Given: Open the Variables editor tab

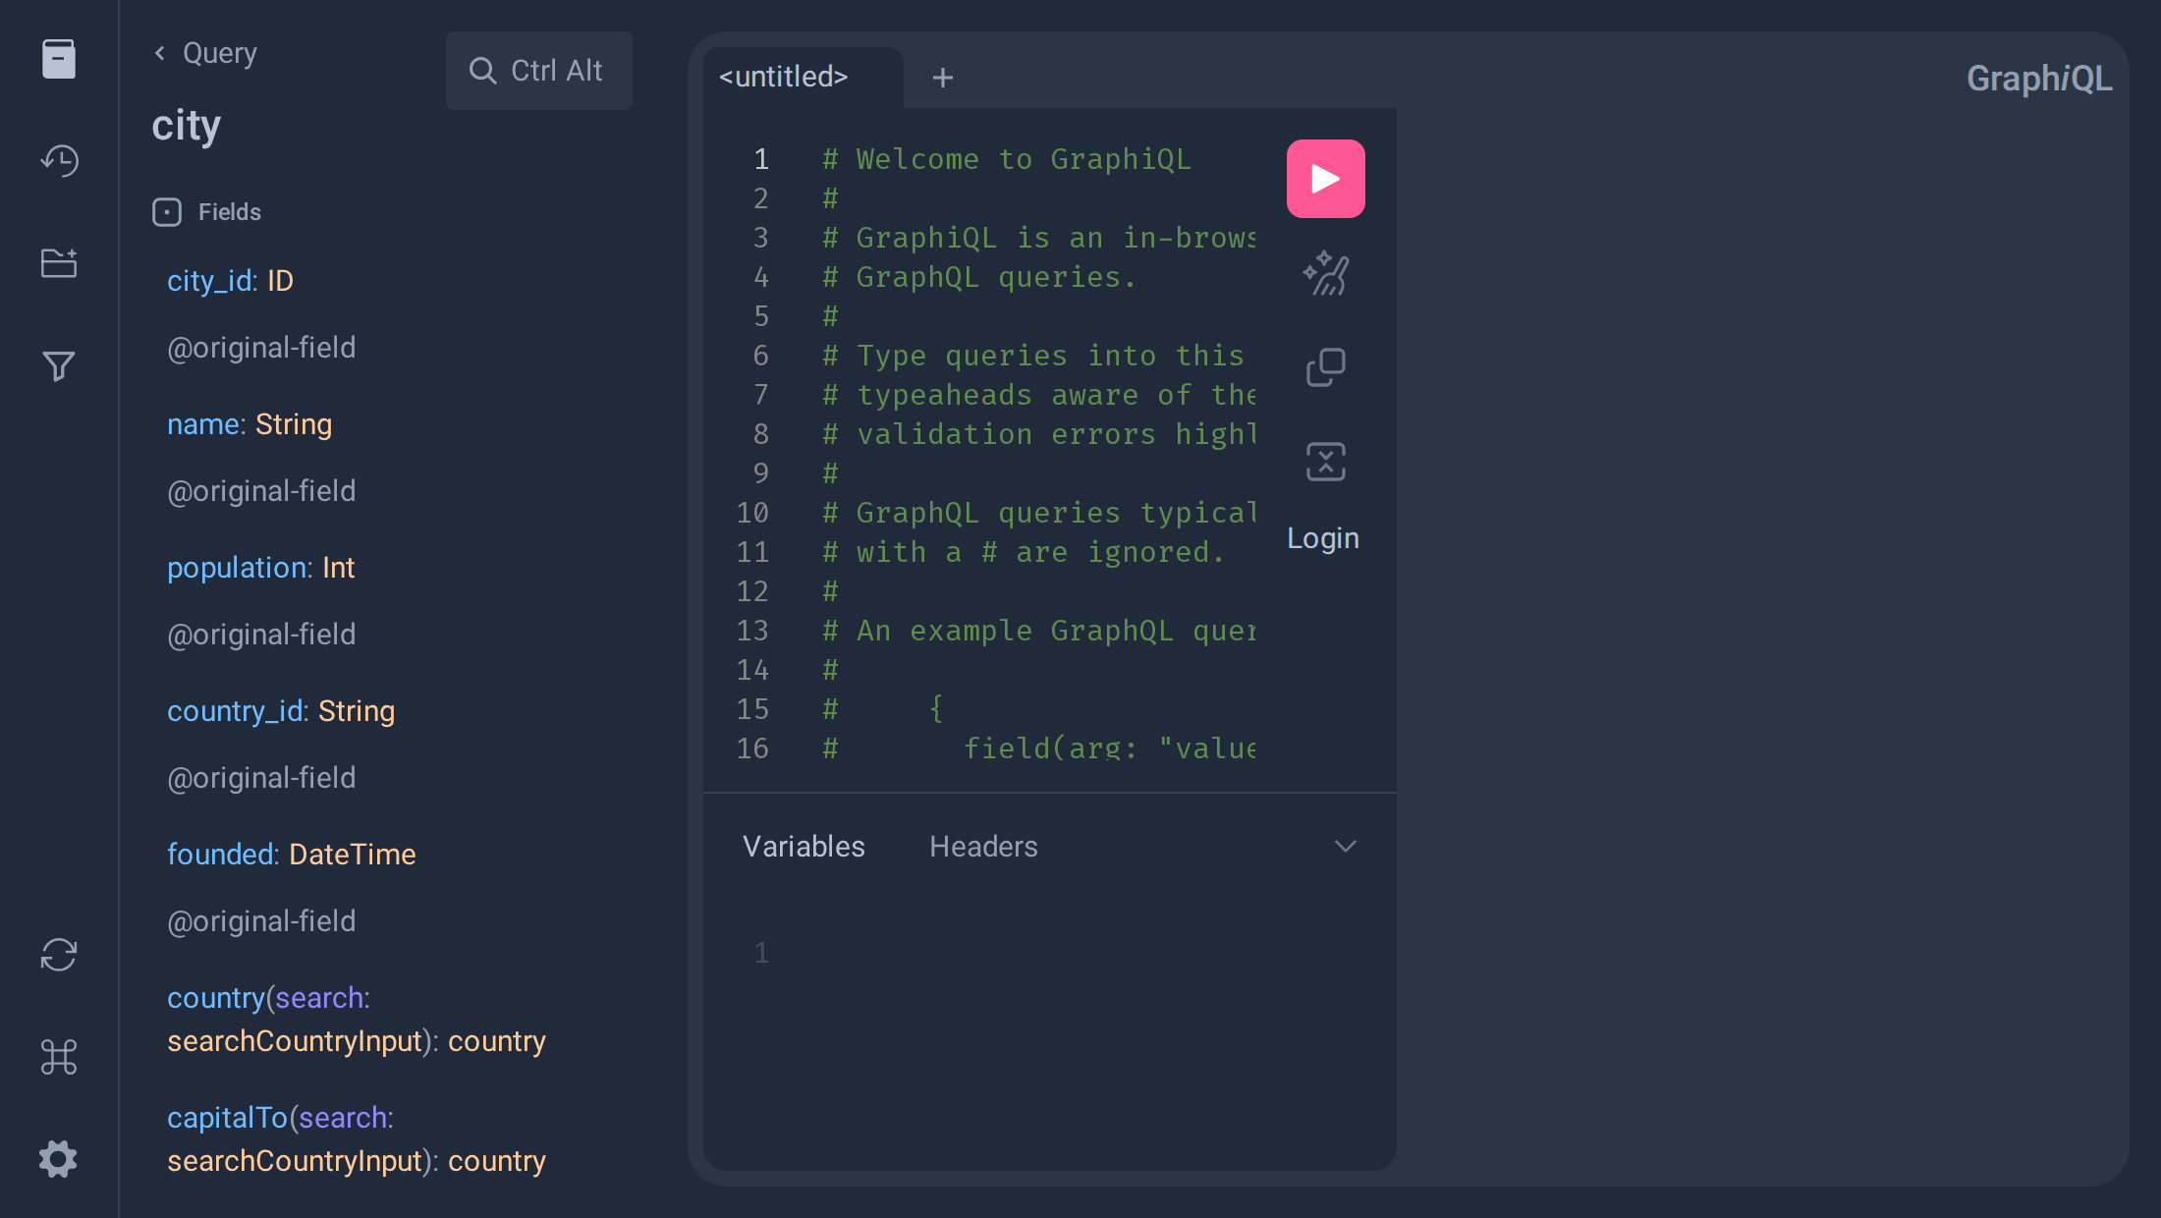Looking at the screenshot, I should 803,847.
